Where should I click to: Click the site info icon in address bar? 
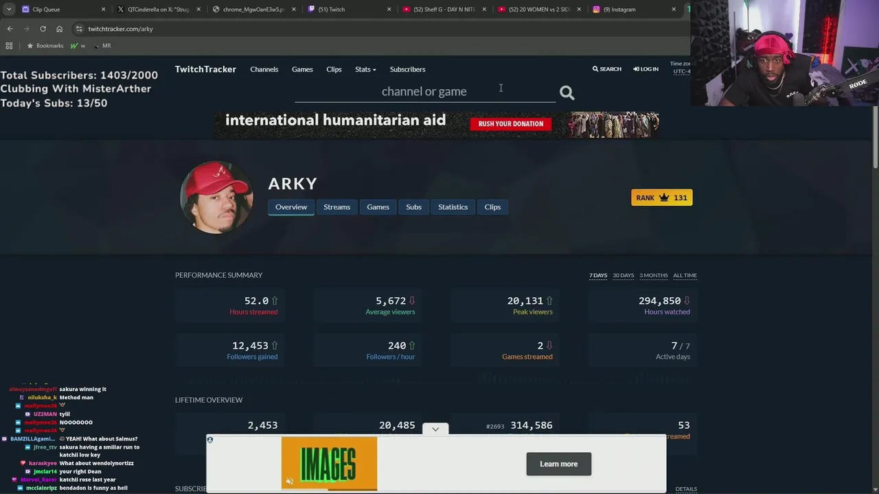pos(79,29)
